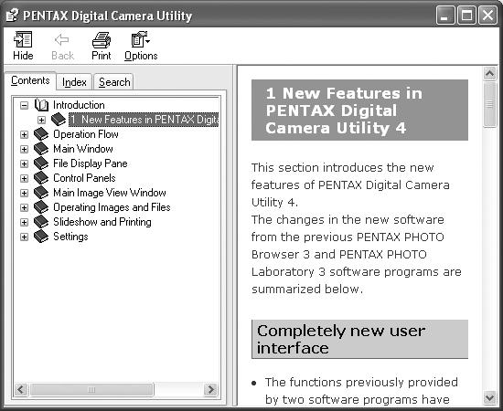Click the help page scroll up arrow

pos(489,74)
